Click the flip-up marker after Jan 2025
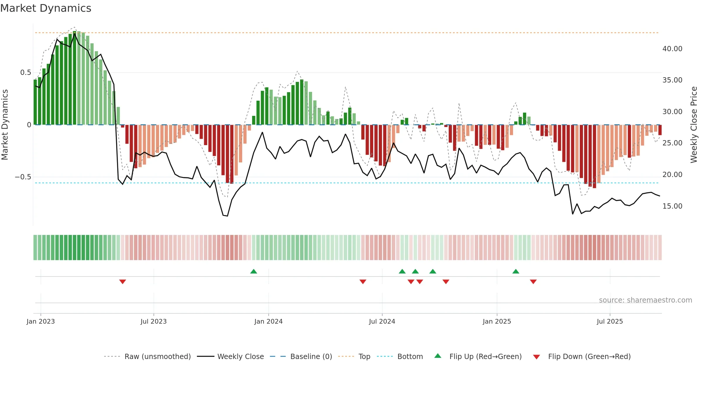Viewport: 702px width, 395px height. [x=516, y=271]
